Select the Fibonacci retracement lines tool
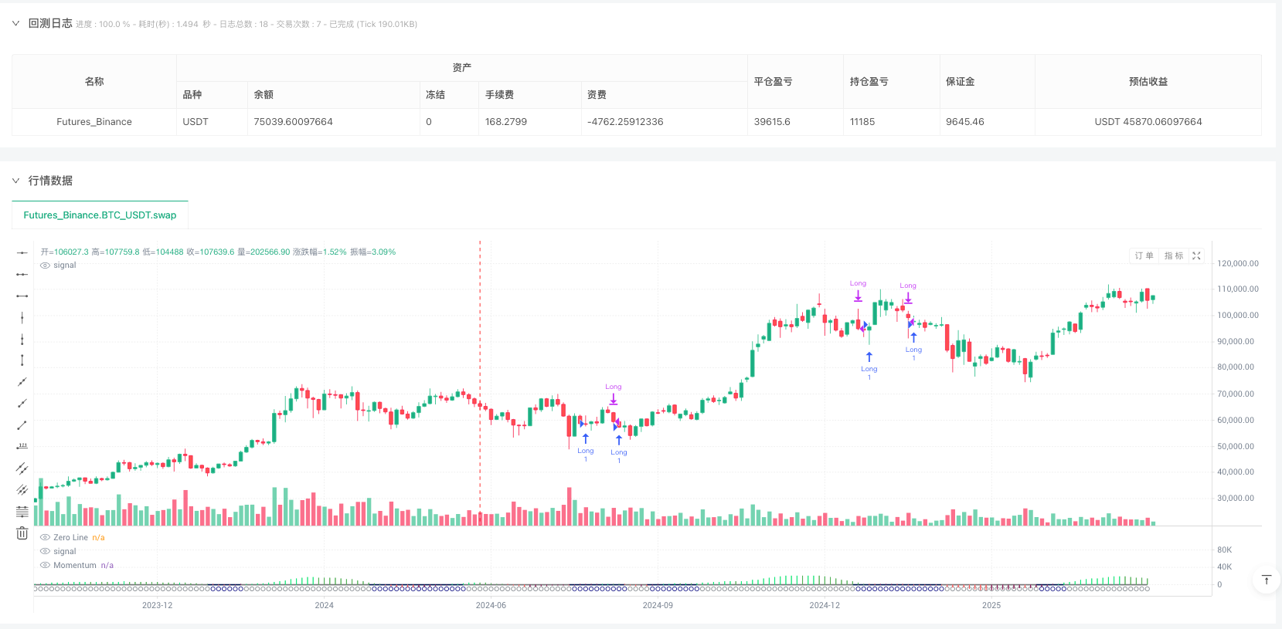This screenshot has height=629, width=1282. tap(22, 512)
